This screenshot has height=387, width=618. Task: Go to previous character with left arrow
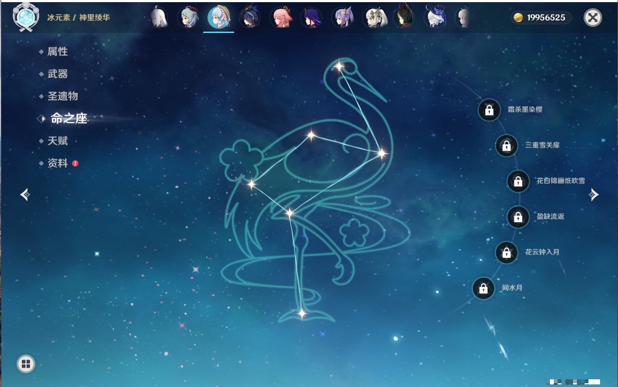click(x=25, y=195)
